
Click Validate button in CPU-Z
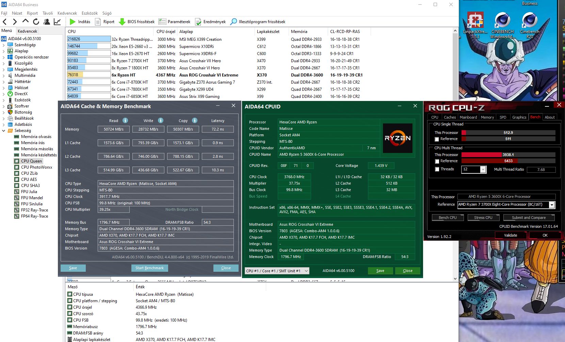pyautogui.click(x=510, y=235)
